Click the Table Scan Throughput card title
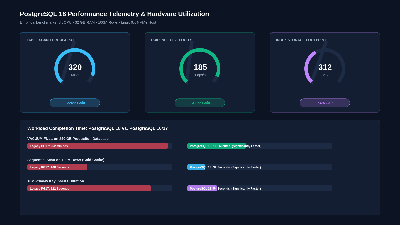400x225 pixels. [50, 40]
